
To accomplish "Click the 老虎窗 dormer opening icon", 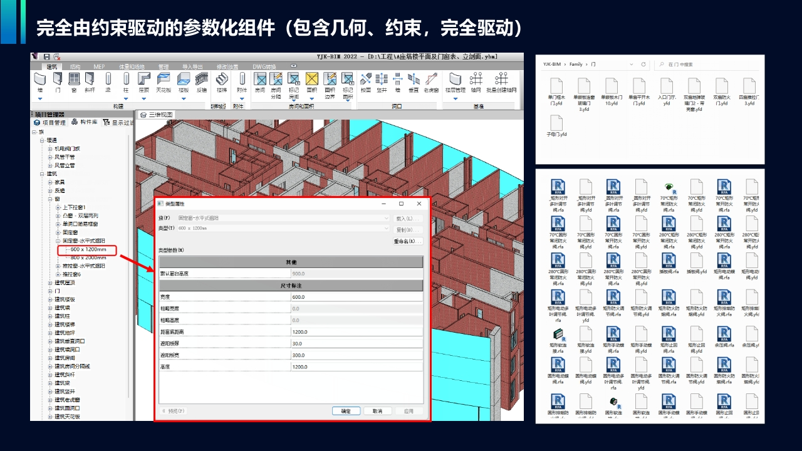I will click(431, 80).
